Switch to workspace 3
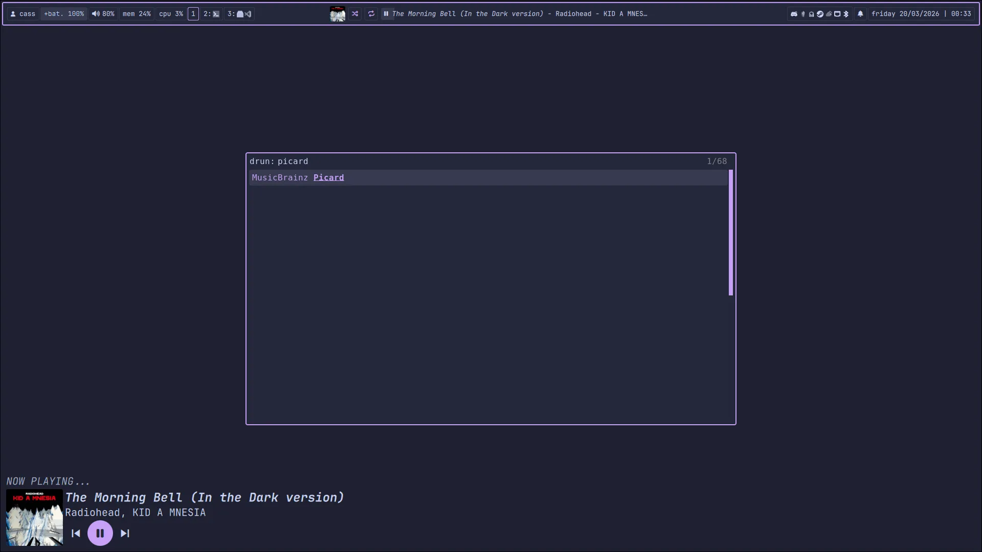This screenshot has height=552, width=982. pos(238,14)
